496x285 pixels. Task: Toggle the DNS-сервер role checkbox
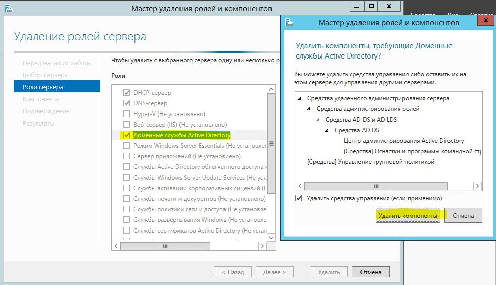click(x=126, y=103)
